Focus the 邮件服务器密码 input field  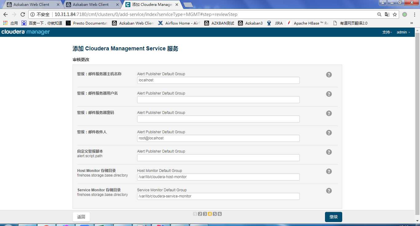coord(218,119)
